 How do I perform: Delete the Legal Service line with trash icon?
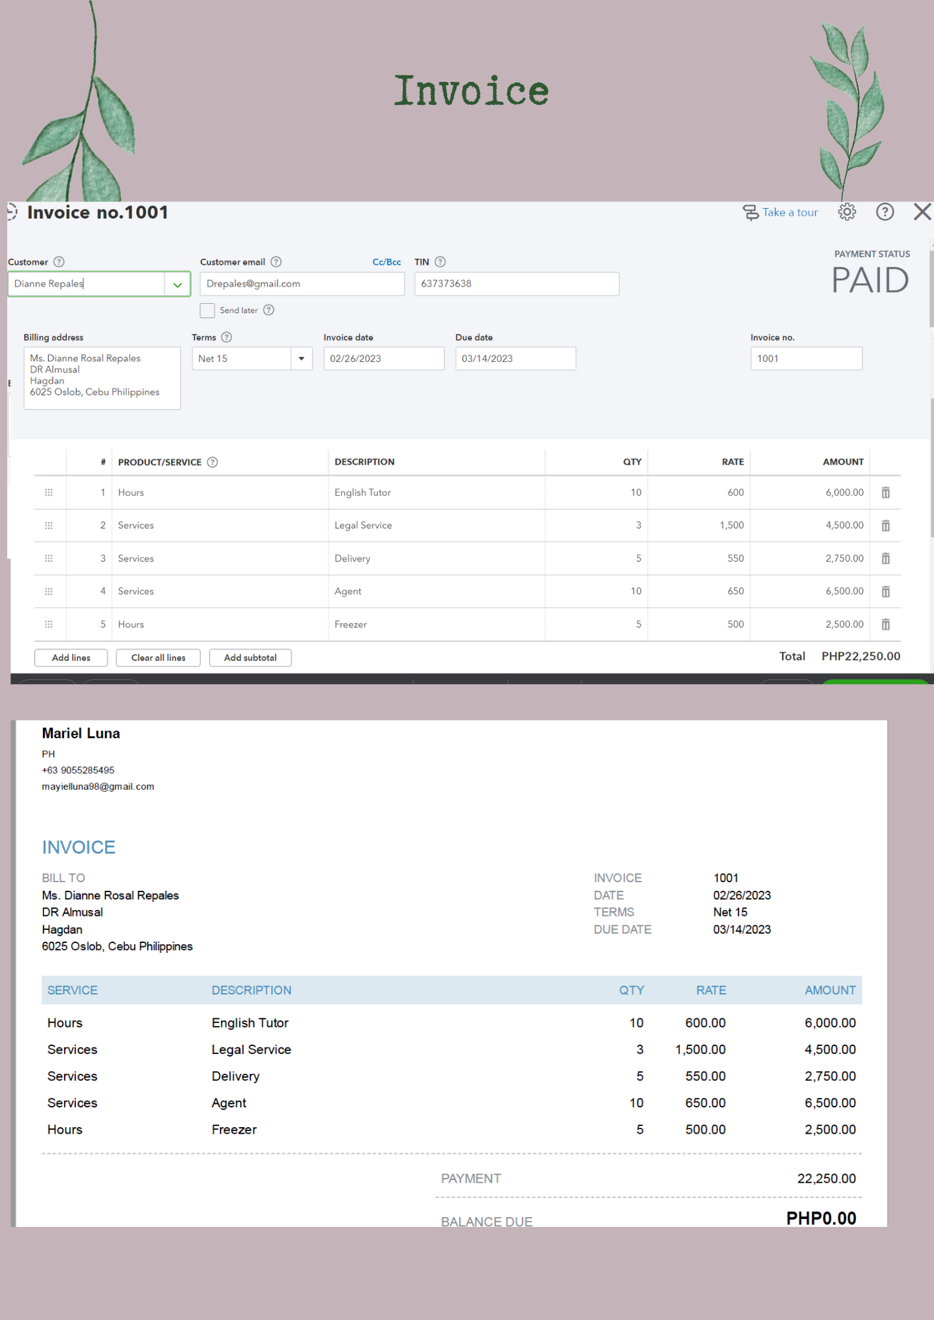point(886,526)
